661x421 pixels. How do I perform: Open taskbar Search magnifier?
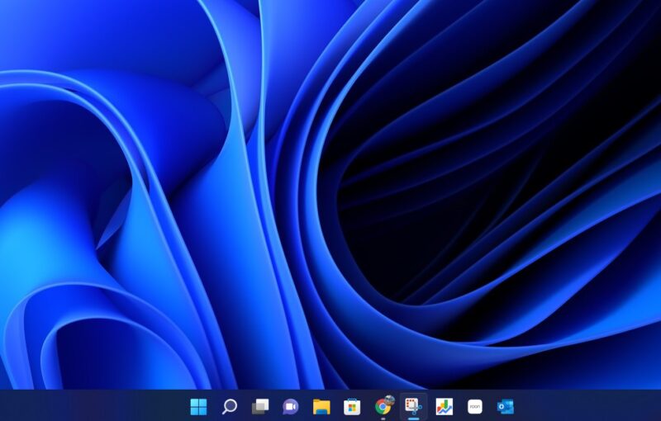pos(230,406)
